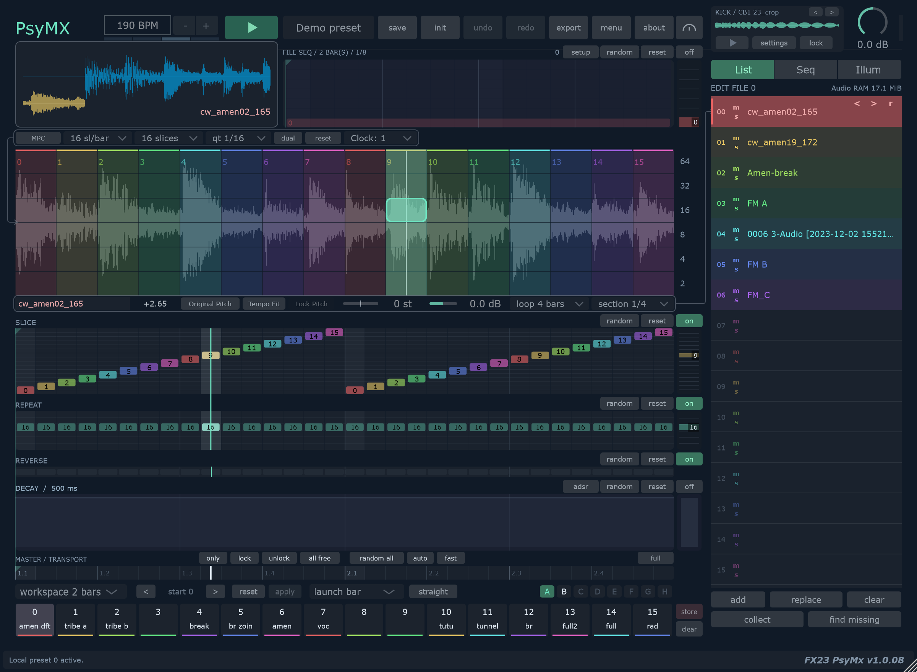Go to previous kick sample arrow
Viewport: 917px width, 672px height.
tap(815, 12)
